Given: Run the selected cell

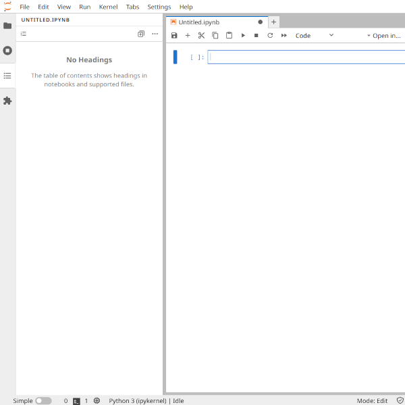Looking at the screenshot, I should point(243,35).
